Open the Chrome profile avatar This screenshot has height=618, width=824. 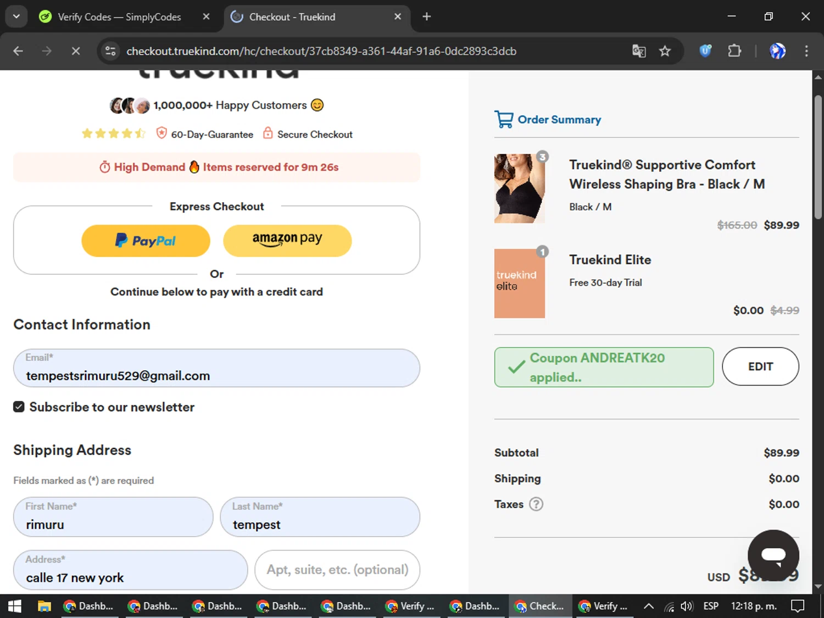(777, 51)
